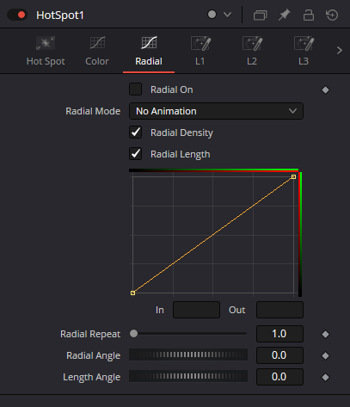Uncheck the Radial Length checkbox
This screenshot has width=350, height=407.
point(135,154)
